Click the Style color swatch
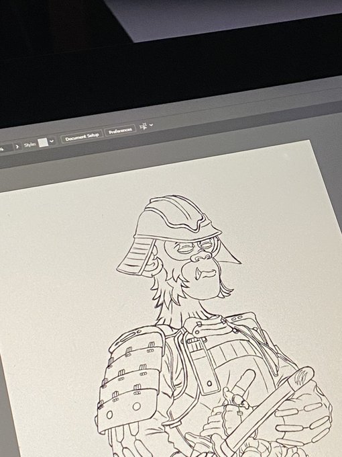 point(43,142)
